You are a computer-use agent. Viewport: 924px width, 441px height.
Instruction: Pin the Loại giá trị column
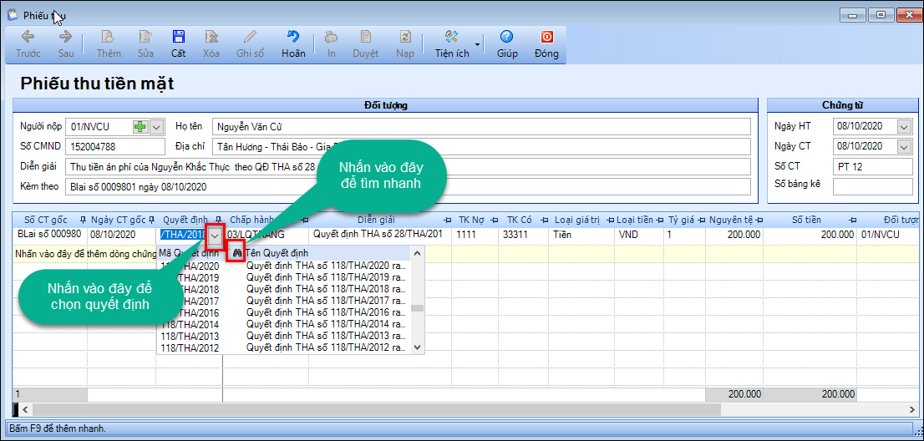[609, 220]
